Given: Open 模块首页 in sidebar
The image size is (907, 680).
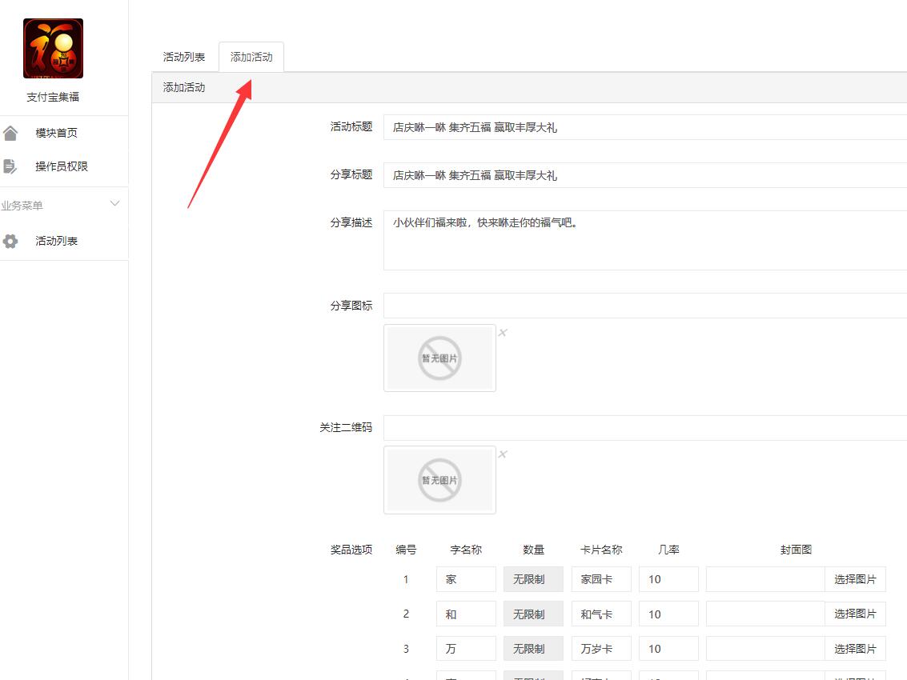Looking at the screenshot, I should coord(56,133).
